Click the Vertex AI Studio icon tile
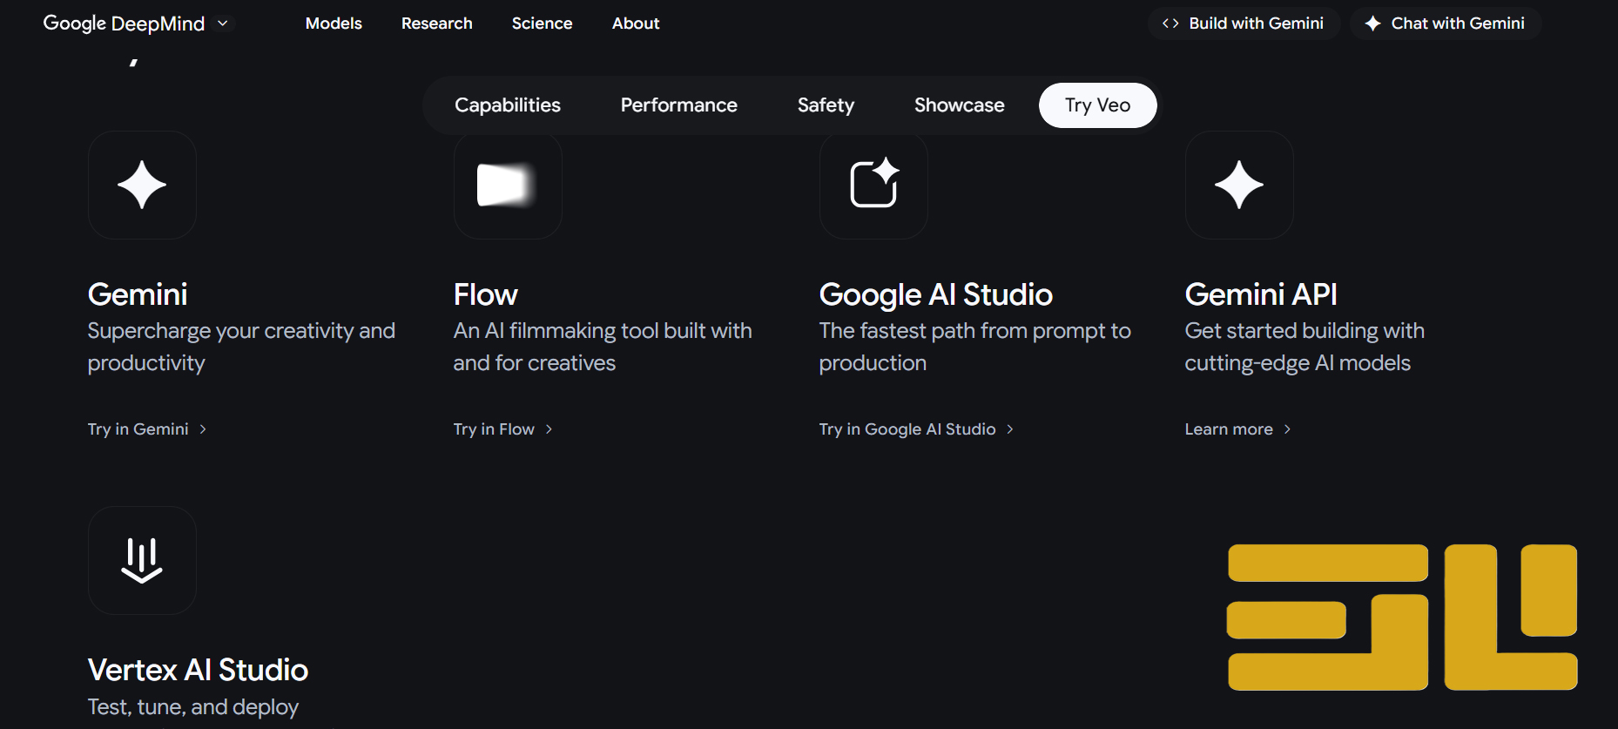 tap(142, 560)
